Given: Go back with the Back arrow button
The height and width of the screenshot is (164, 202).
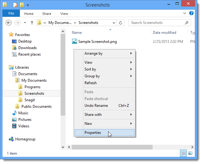Looking at the screenshot, I should tap(9, 23).
